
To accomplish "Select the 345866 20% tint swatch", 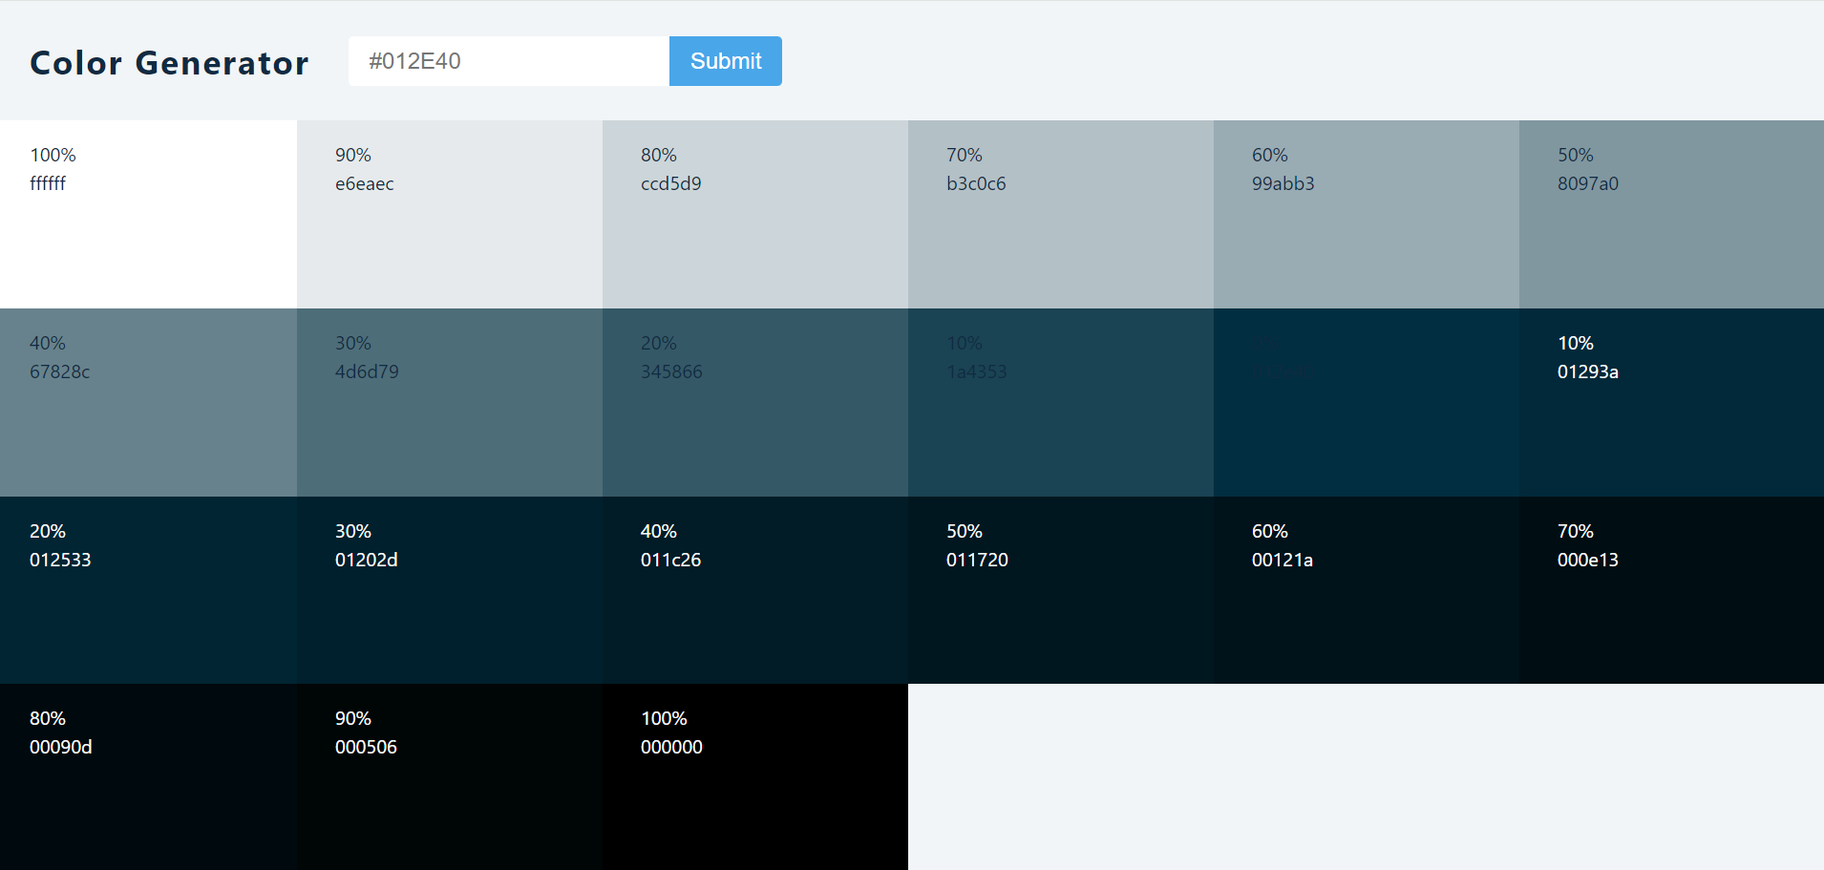I will [x=754, y=402].
